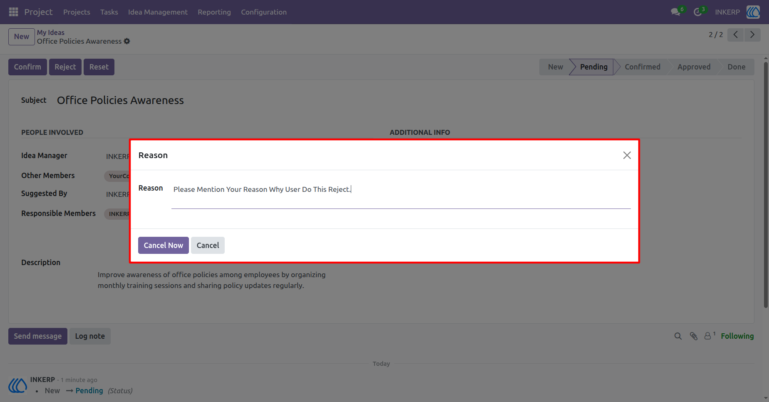
Task: Open the Idea Management menu
Action: [x=158, y=12]
